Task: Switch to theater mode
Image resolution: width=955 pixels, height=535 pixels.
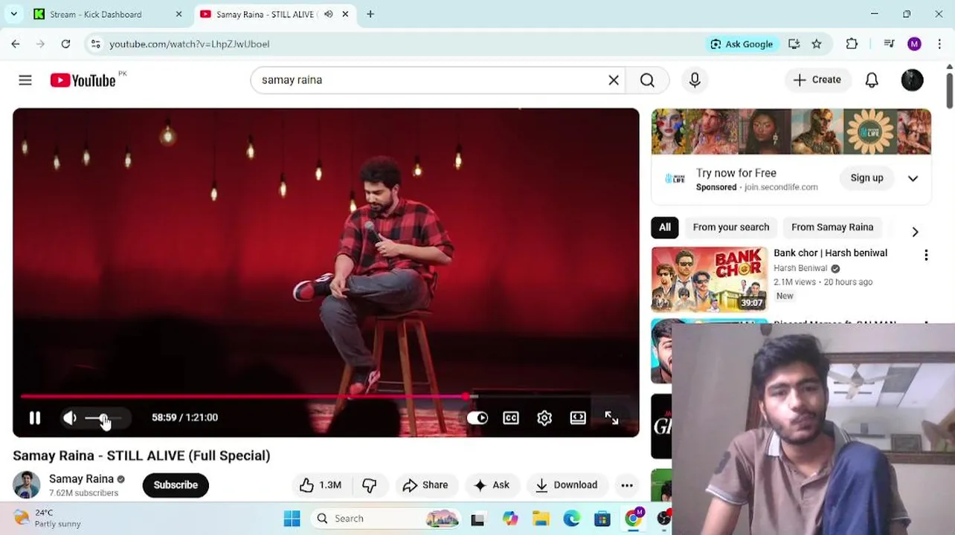Action: click(x=578, y=418)
